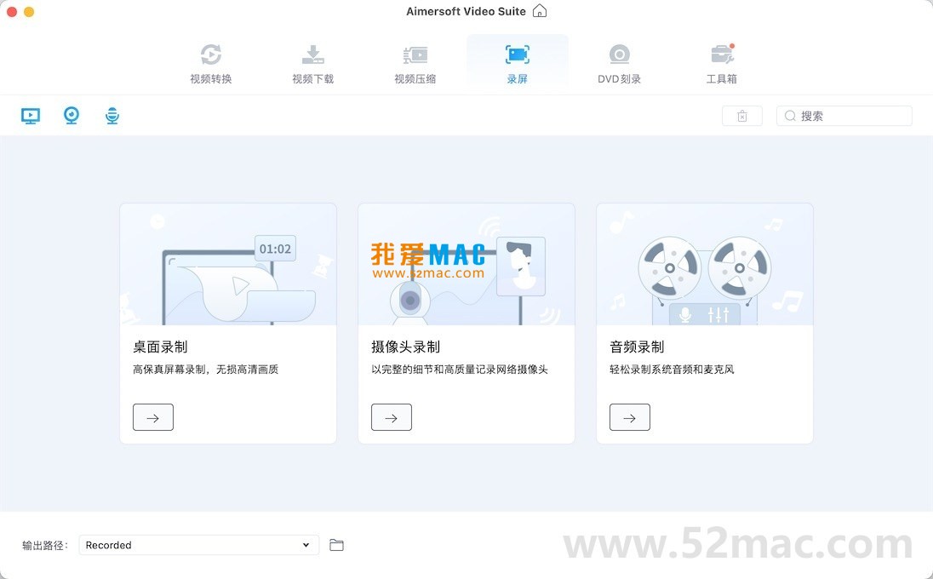Click the 桌面录制 card illustration
Screen dimensions: 933x579
pyautogui.click(x=228, y=264)
